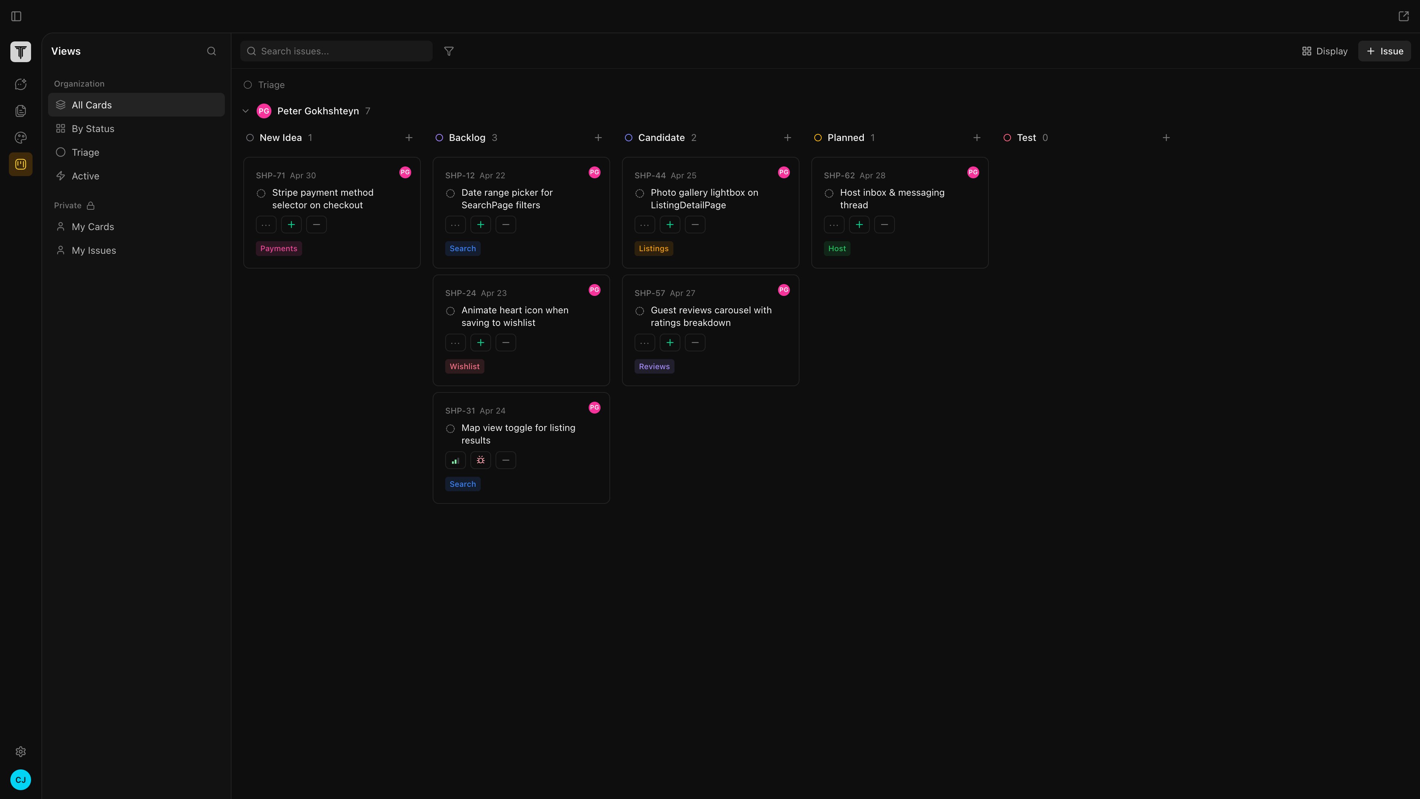Open ellipsis menu on SHP-24 card
1420x799 pixels.
coord(455,343)
